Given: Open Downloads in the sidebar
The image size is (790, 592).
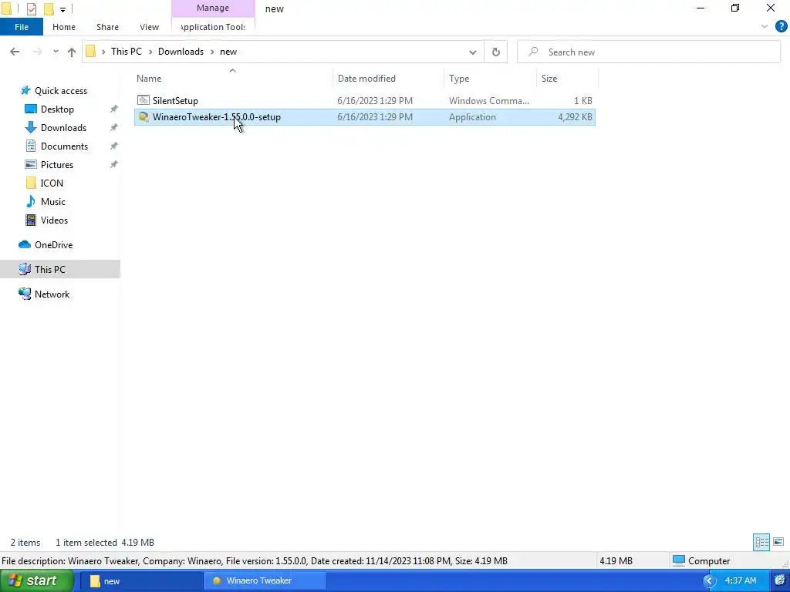Looking at the screenshot, I should click(x=63, y=128).
